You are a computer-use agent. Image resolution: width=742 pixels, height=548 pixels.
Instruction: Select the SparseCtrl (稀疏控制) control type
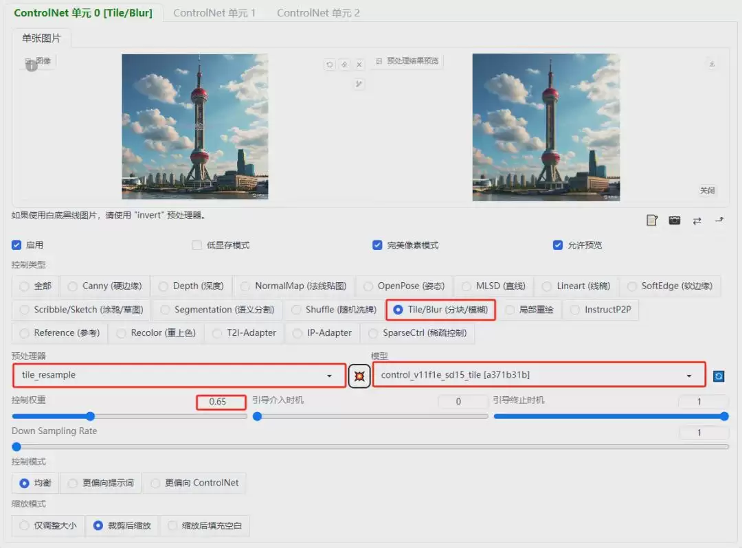tap(418, 333)
